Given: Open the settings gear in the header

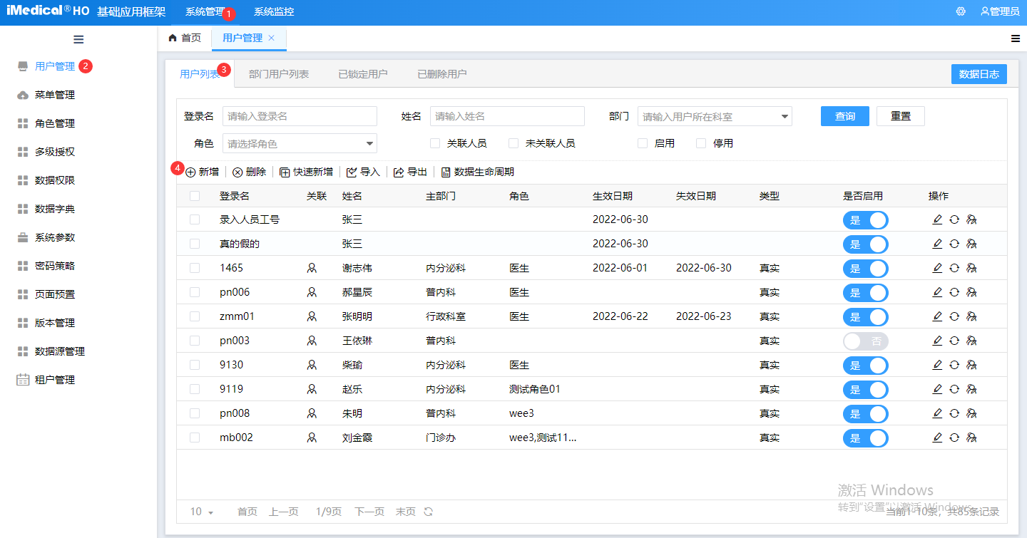Looking at the screenshot, I should [x=961, y=11].
